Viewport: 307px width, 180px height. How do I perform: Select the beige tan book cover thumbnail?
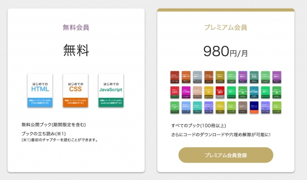tap(197, 92)
